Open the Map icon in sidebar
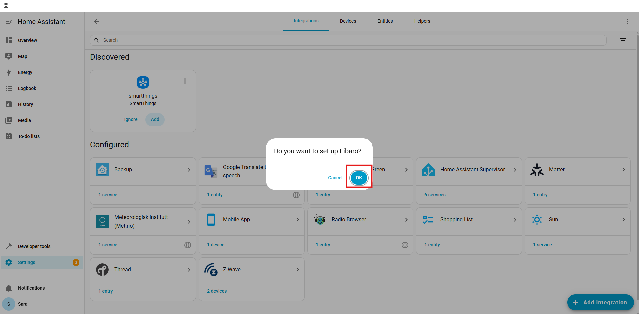 tap(9, 56)
